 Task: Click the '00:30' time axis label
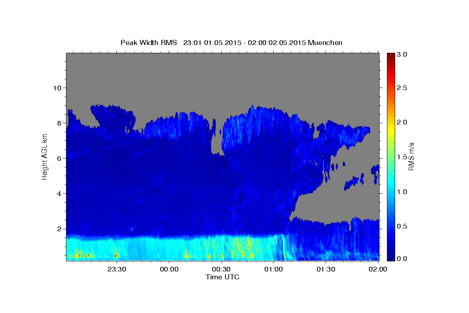click(222, 269)
